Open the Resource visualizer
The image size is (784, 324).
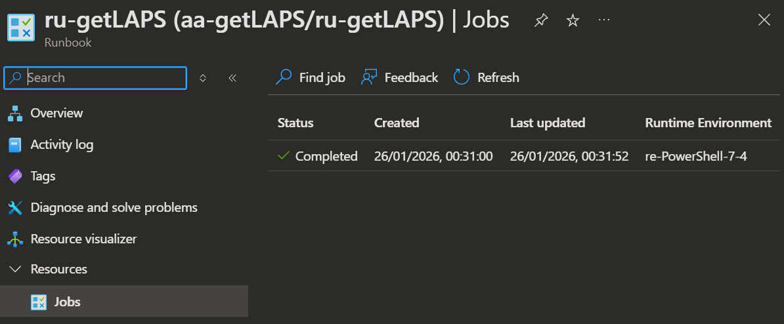pyautogui.click(x=83, y=239)
